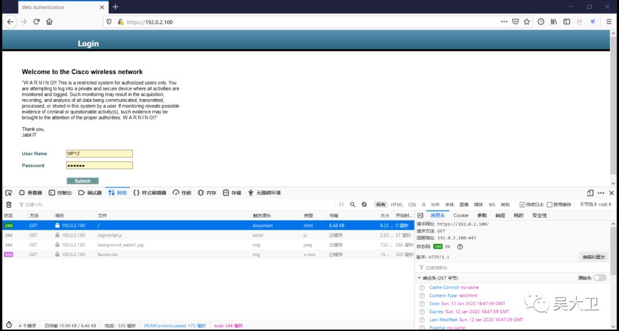The height and width of the screenshot is (331, 619).
Task: Start performance analysis stopwatch in status bar
Action: (9, 325)
